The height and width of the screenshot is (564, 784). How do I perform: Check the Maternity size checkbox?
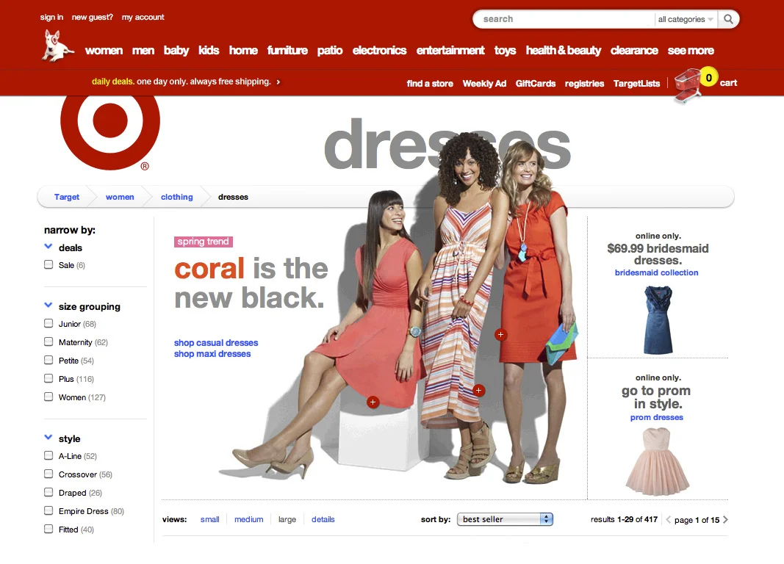[x=48, y=341]
